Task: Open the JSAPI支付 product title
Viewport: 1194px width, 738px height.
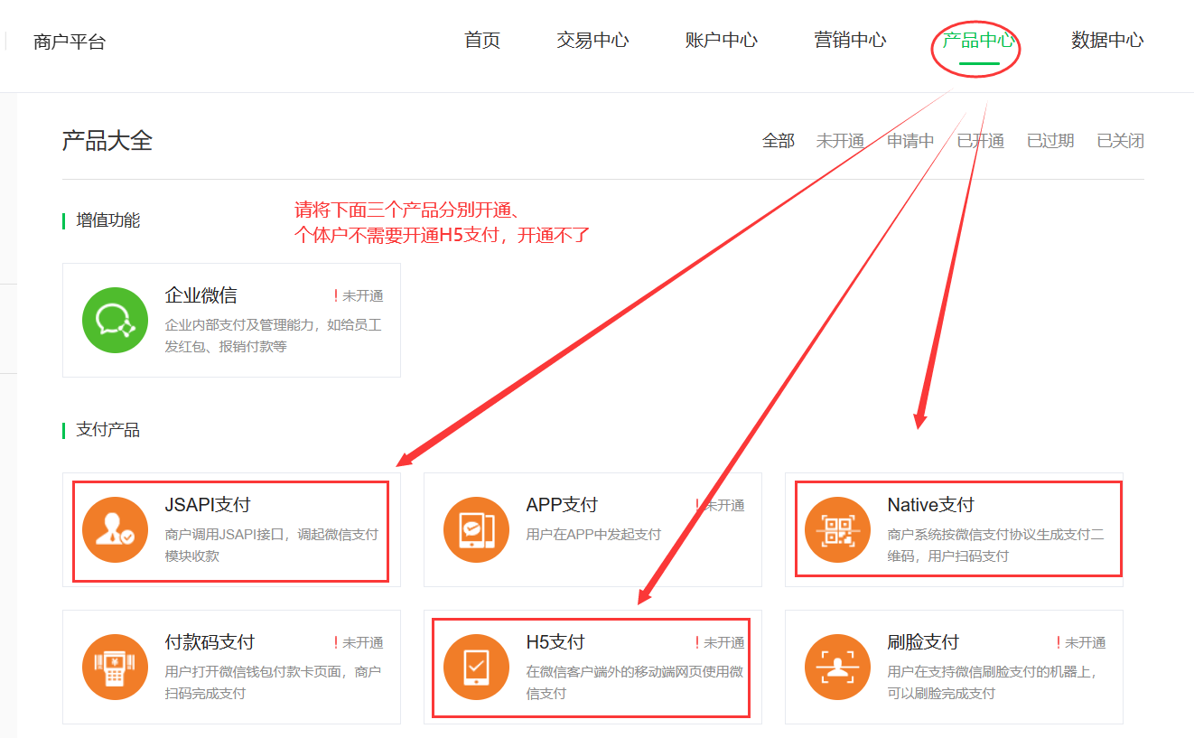Action: [208, 505]
